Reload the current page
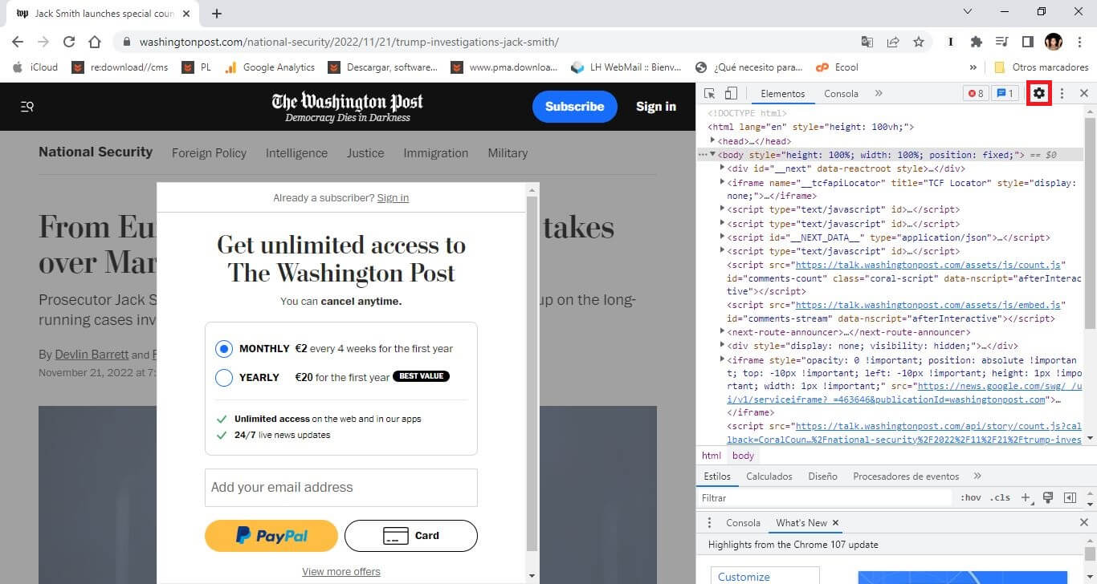This screenshot has width=1097, height=584. [x=69, y=42]
